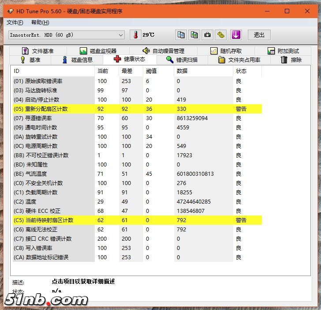Select the (C1) 负载周期计数 row
This screenshot has height=310, width=321.
(137, 193)
